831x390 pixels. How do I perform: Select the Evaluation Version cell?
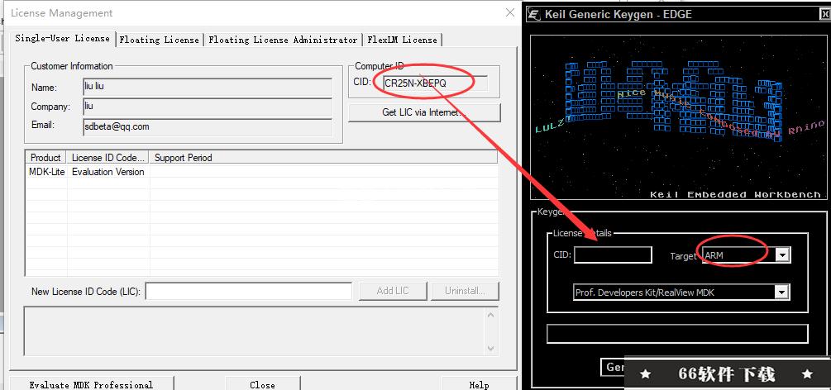coord(108,172)
